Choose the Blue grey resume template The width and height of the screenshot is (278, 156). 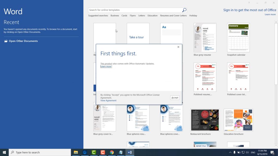click(x=205, y=37)
